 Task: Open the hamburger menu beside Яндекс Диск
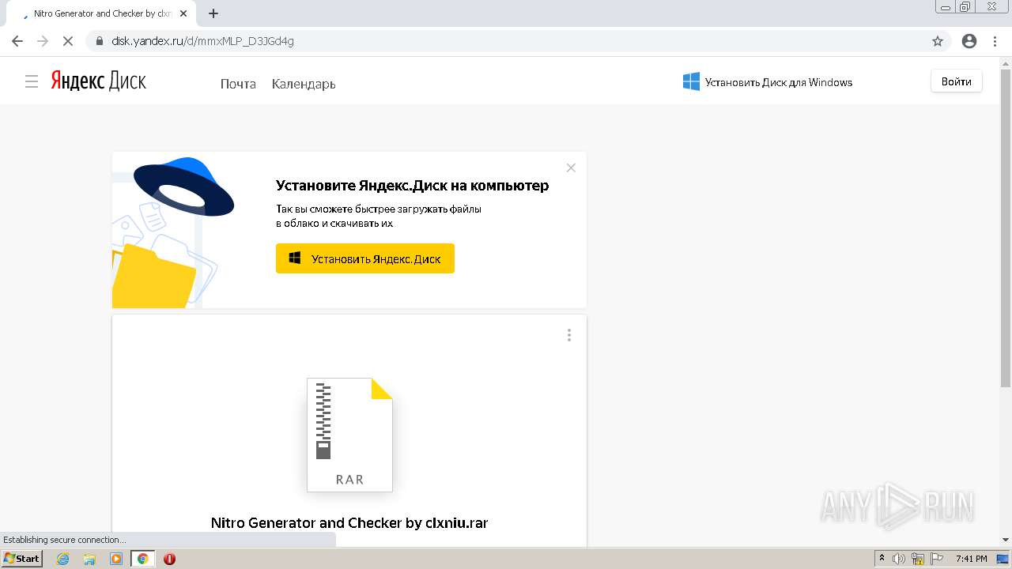pos(32,81)
